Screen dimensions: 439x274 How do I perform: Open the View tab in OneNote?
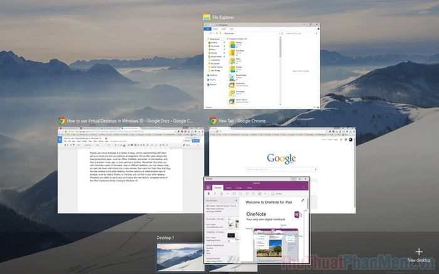(250, 188)
